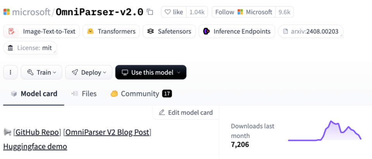This screenshot has width=372, height=159.
Task: Filter by the Safetensors tag
Action: (x=169, y=31)
